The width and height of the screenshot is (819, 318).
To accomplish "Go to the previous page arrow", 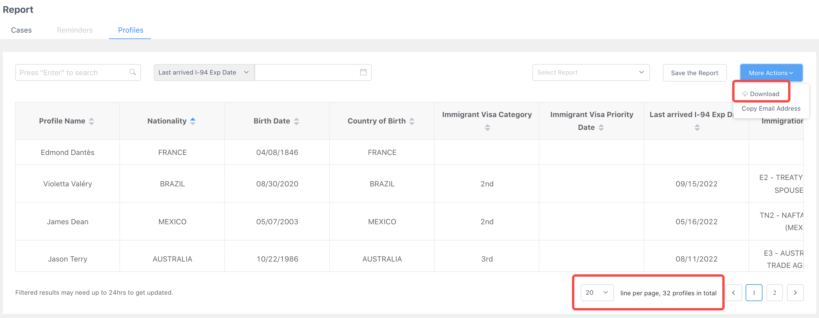I will [733, 293].
